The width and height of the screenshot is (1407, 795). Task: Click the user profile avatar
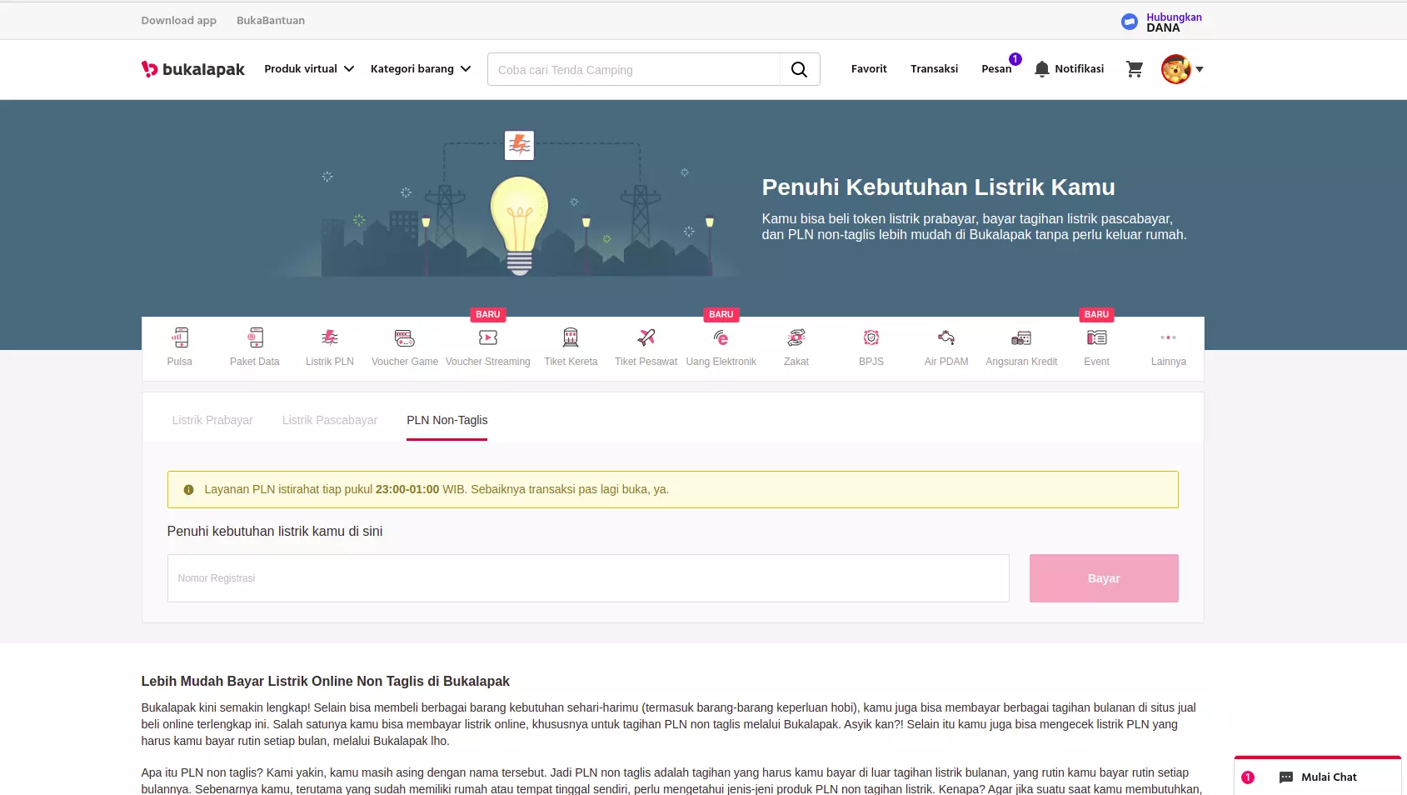(x=1176, y=69)
